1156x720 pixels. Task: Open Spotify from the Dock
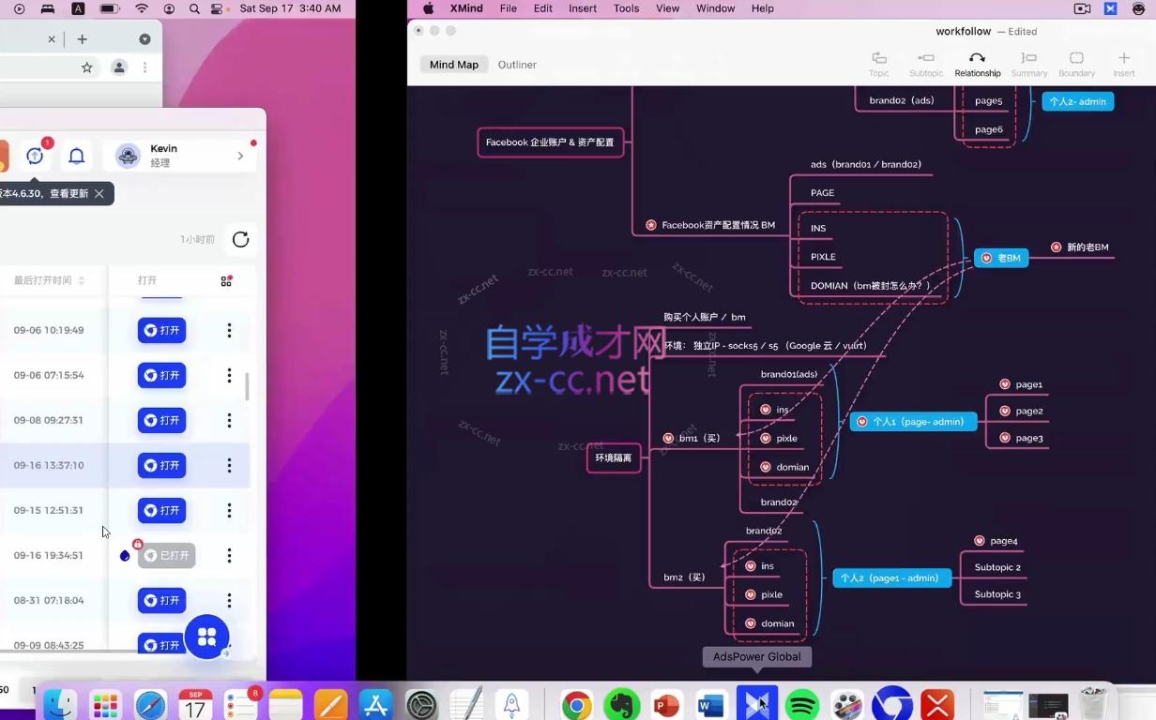point(801,705)
